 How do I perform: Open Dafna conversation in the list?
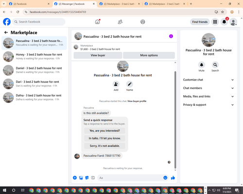34,97
